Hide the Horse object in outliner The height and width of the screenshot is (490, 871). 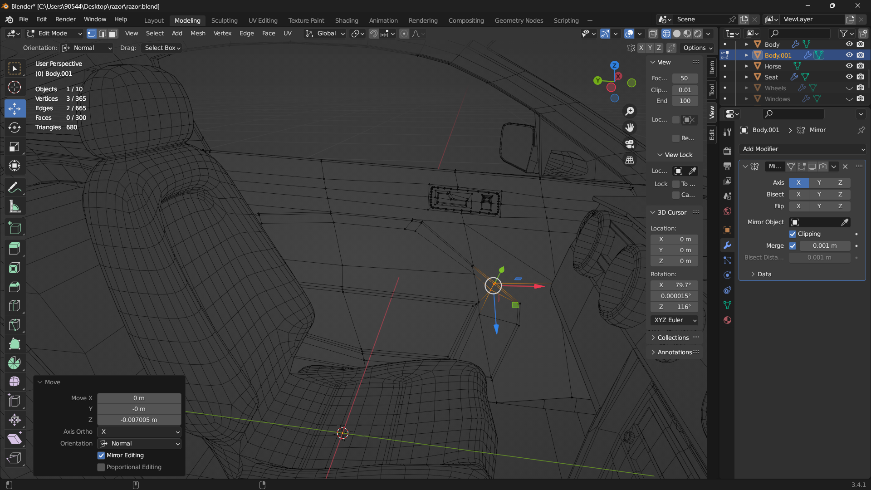849,66
